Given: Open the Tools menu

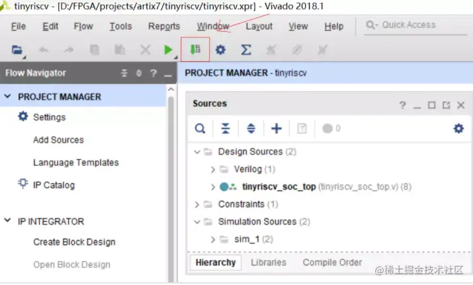Looking at the screenshot, I should tap(120, 27).
